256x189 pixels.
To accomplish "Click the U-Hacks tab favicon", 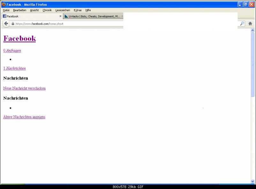I will [66, 16].
